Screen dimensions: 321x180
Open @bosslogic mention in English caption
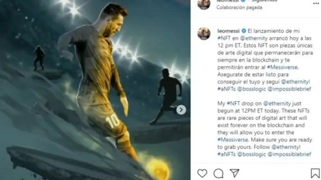[252, 154]
